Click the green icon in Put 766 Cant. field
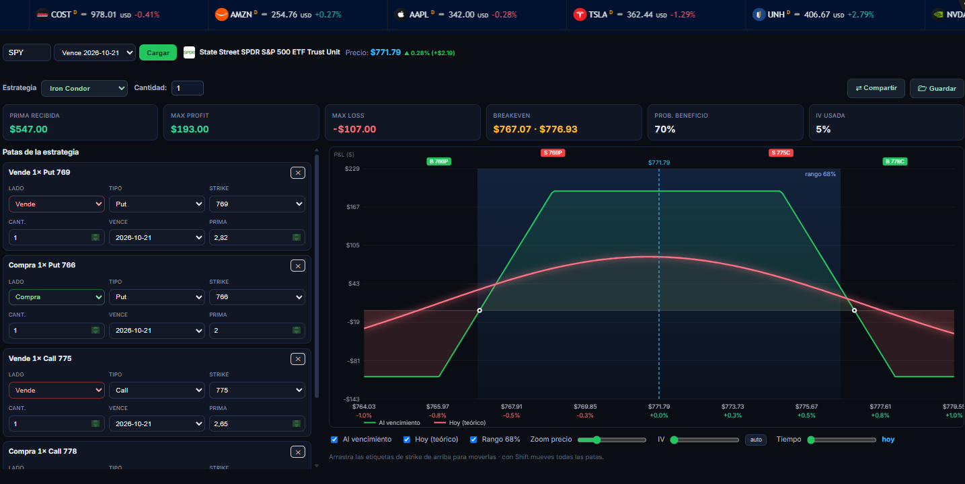The image size is (965, 484). [x=95, y=330]
